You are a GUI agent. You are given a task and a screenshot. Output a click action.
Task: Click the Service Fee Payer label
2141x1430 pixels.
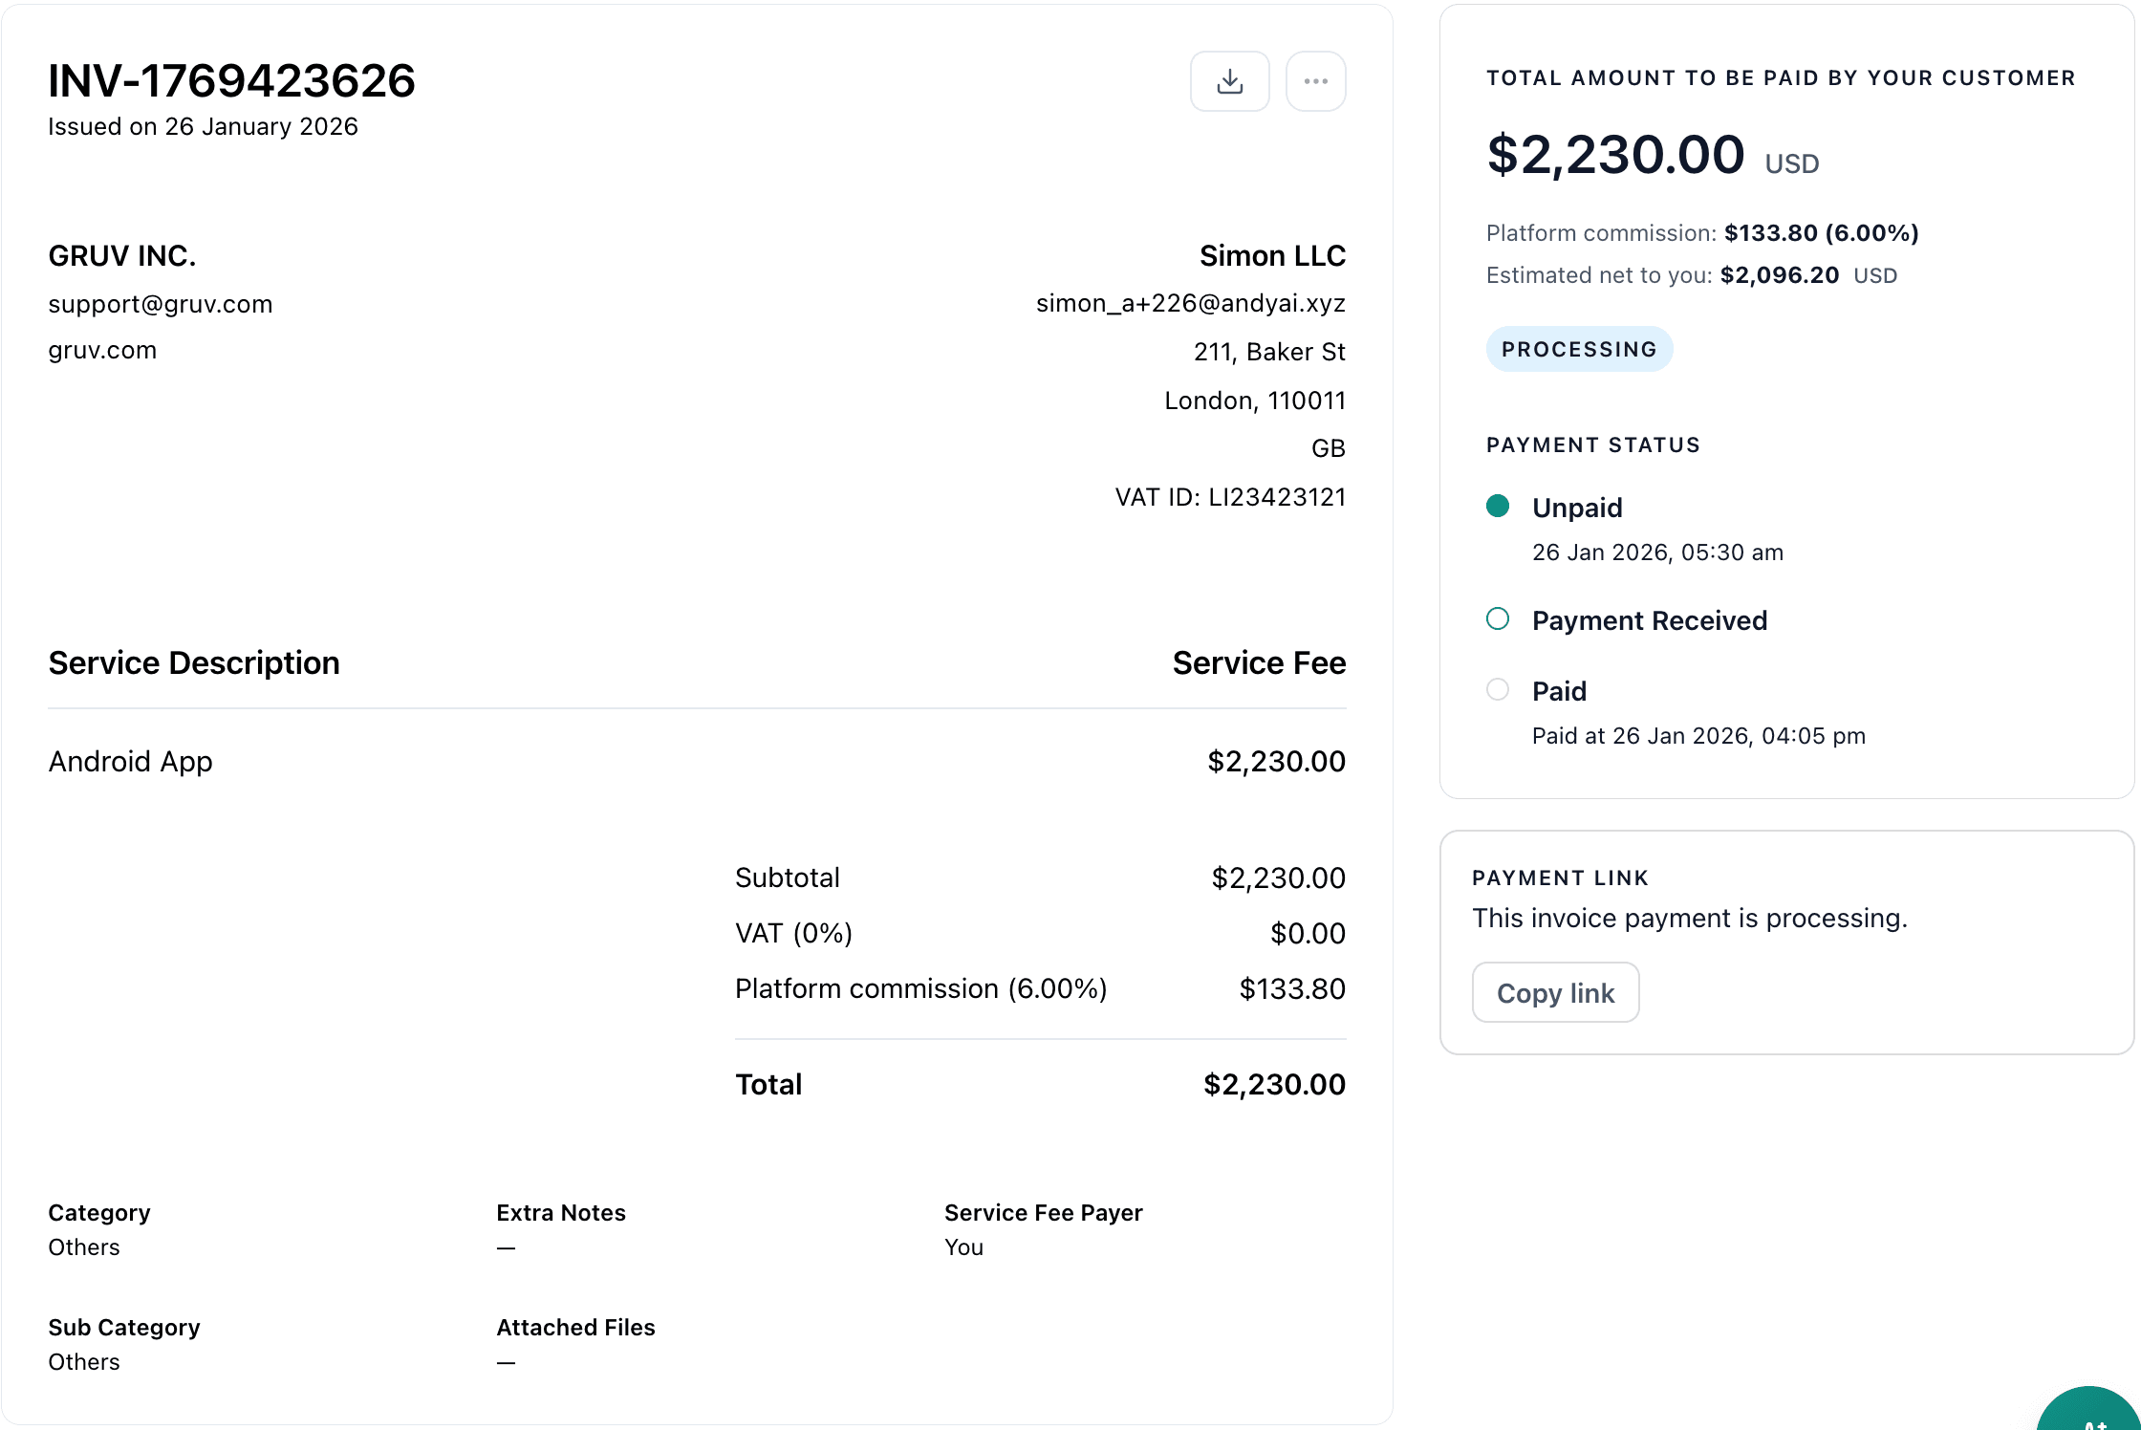tap(1044, 1213)
